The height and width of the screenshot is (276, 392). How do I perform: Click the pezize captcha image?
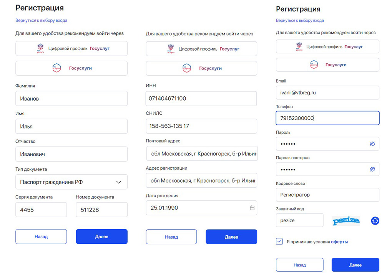(x=346, y=221)
